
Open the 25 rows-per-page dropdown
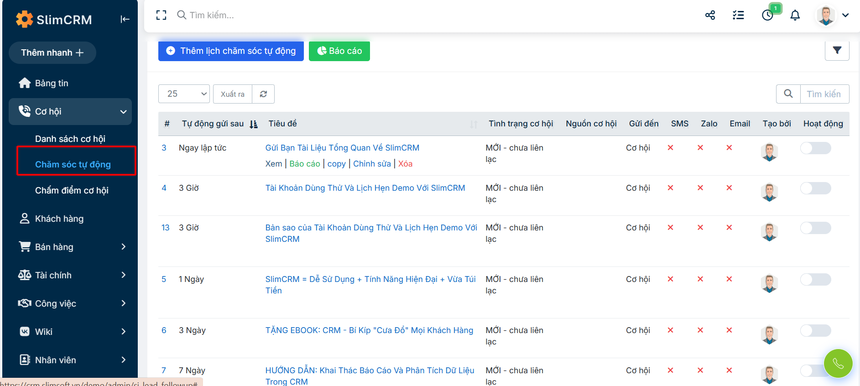pos(184,94)
